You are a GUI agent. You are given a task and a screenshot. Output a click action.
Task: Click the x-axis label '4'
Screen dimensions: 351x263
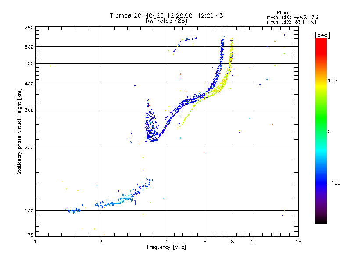(x=167, y=242)
